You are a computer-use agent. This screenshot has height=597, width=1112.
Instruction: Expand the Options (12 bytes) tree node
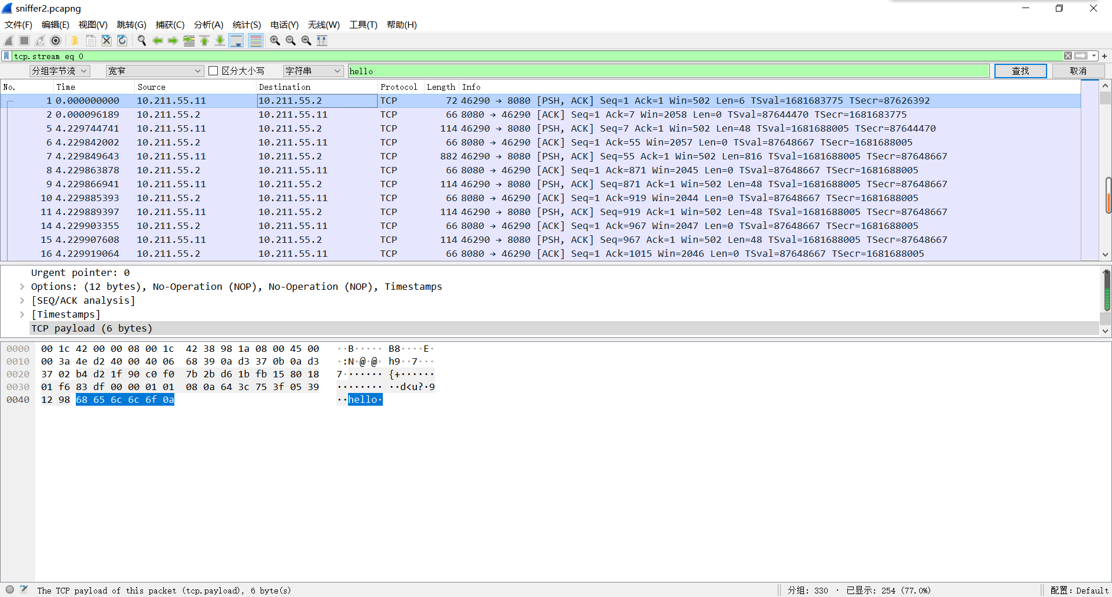coord(22,286)
